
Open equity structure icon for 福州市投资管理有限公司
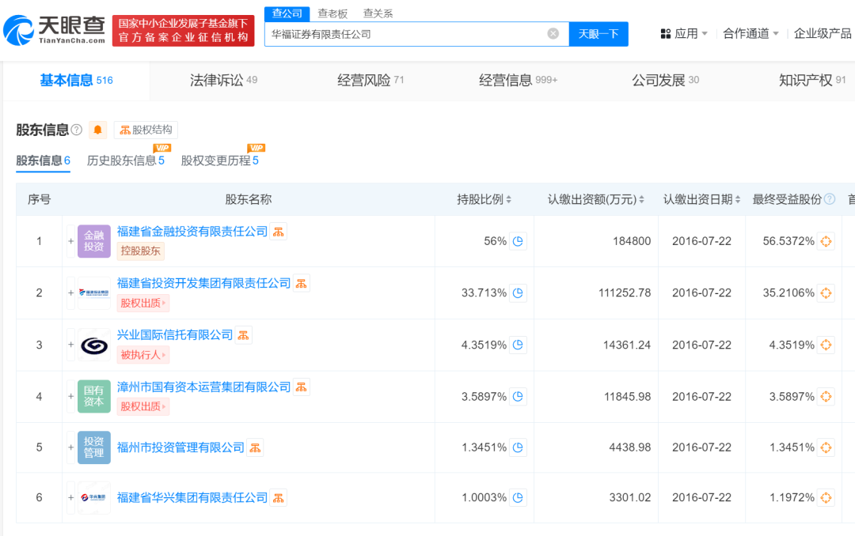click(x=255, y=447)
